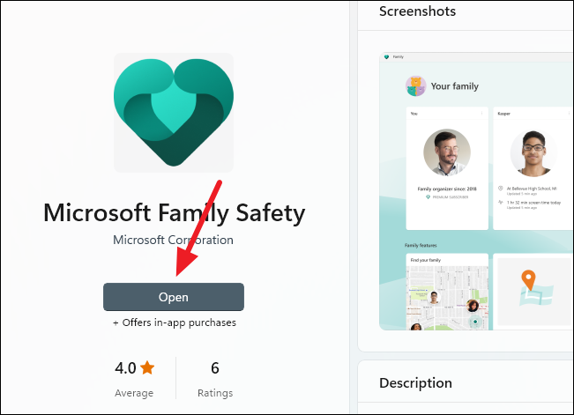Screen dimensions: 574x415
Task: Click the Family features label in screenshot
Action: (x=421, y=245)
